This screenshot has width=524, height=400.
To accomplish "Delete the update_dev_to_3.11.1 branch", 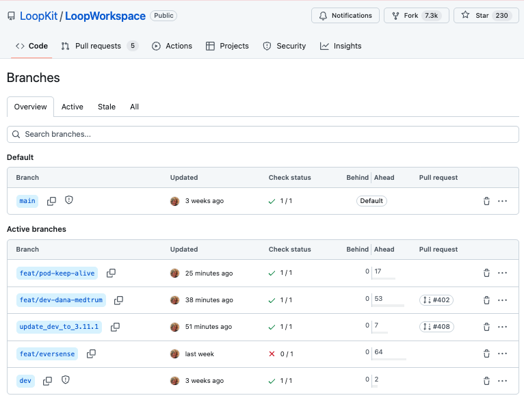I will (486, 327).
